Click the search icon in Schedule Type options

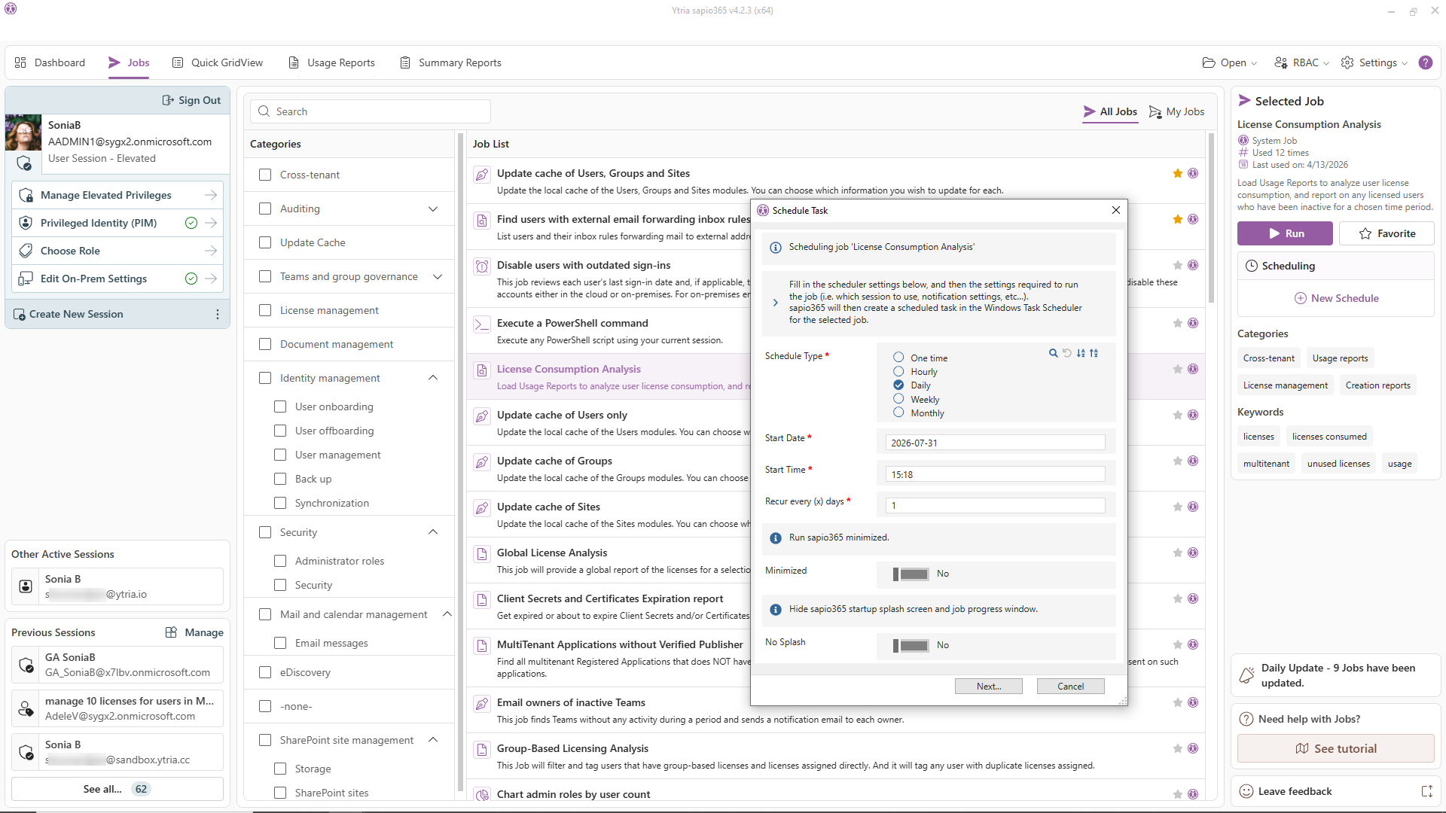point(1053,353)
